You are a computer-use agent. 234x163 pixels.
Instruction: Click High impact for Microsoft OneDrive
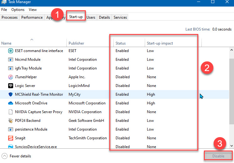tap(151, 103)
